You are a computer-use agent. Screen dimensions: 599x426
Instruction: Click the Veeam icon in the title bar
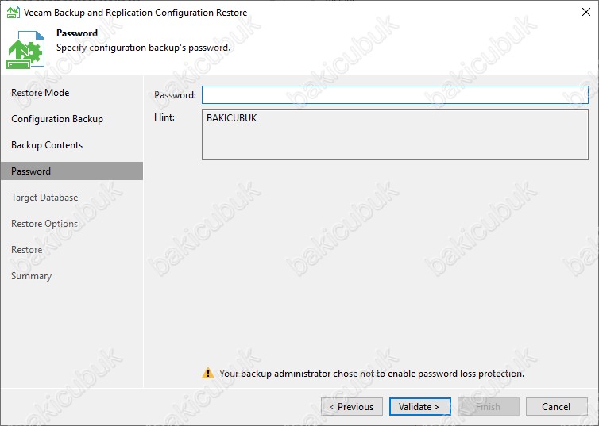[x=13, y=12]
